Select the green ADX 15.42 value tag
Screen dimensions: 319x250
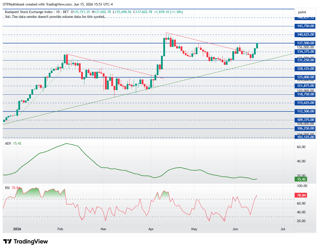coord(301,179)
